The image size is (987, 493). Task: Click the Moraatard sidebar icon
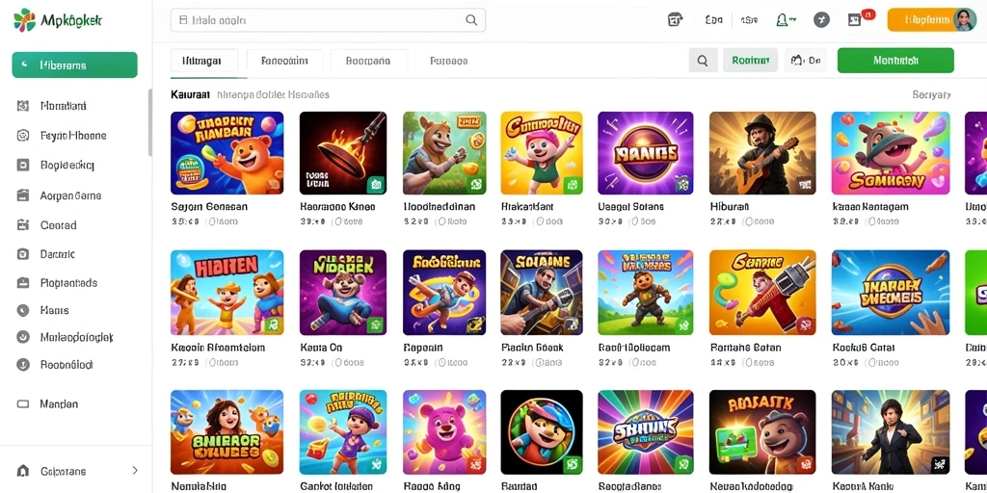point(23,106)
